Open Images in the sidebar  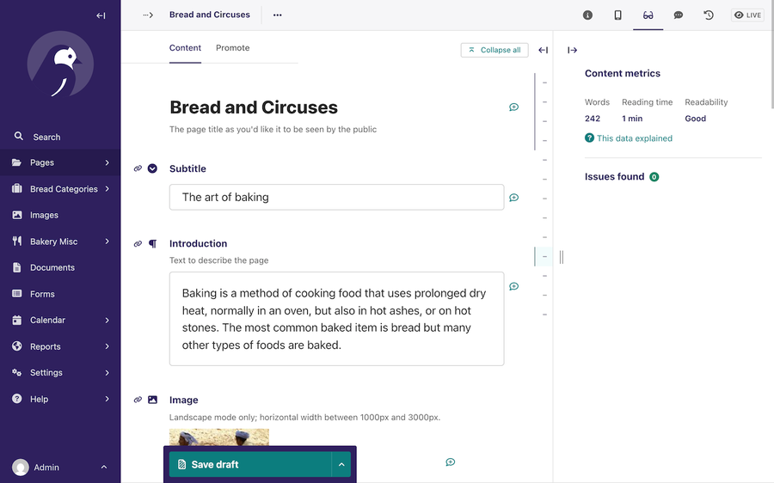coord(44,216)
